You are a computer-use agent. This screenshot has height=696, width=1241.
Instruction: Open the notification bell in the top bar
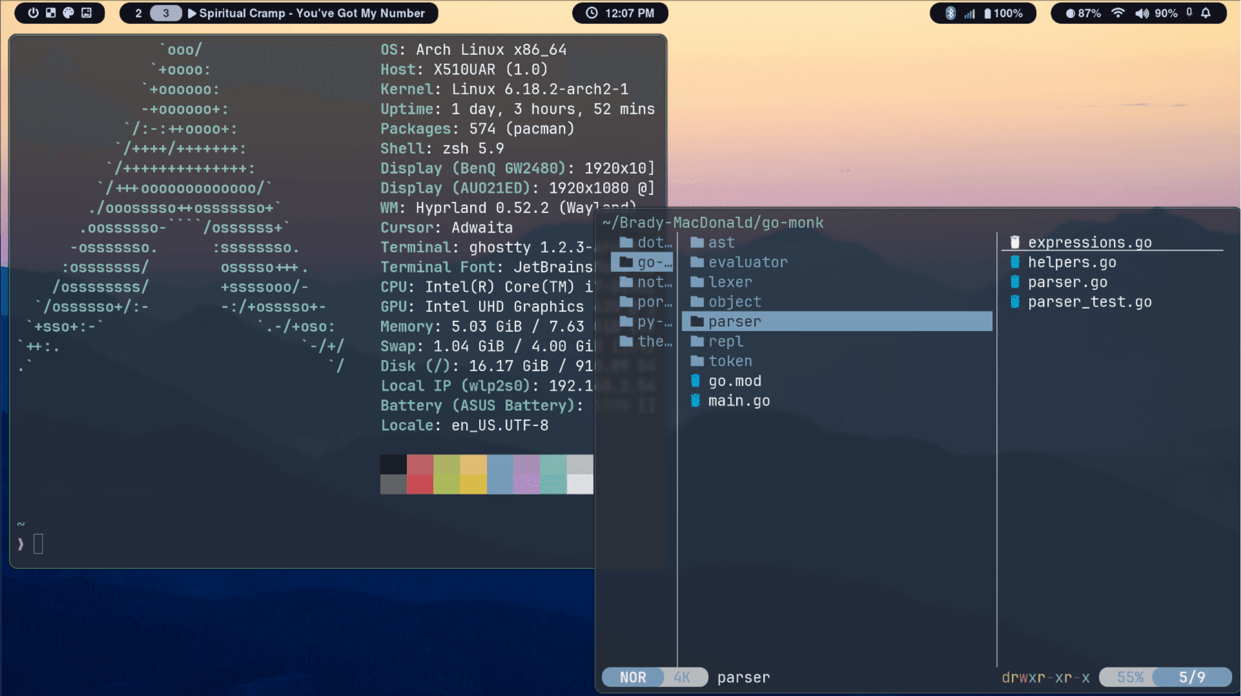point(1207,13)
